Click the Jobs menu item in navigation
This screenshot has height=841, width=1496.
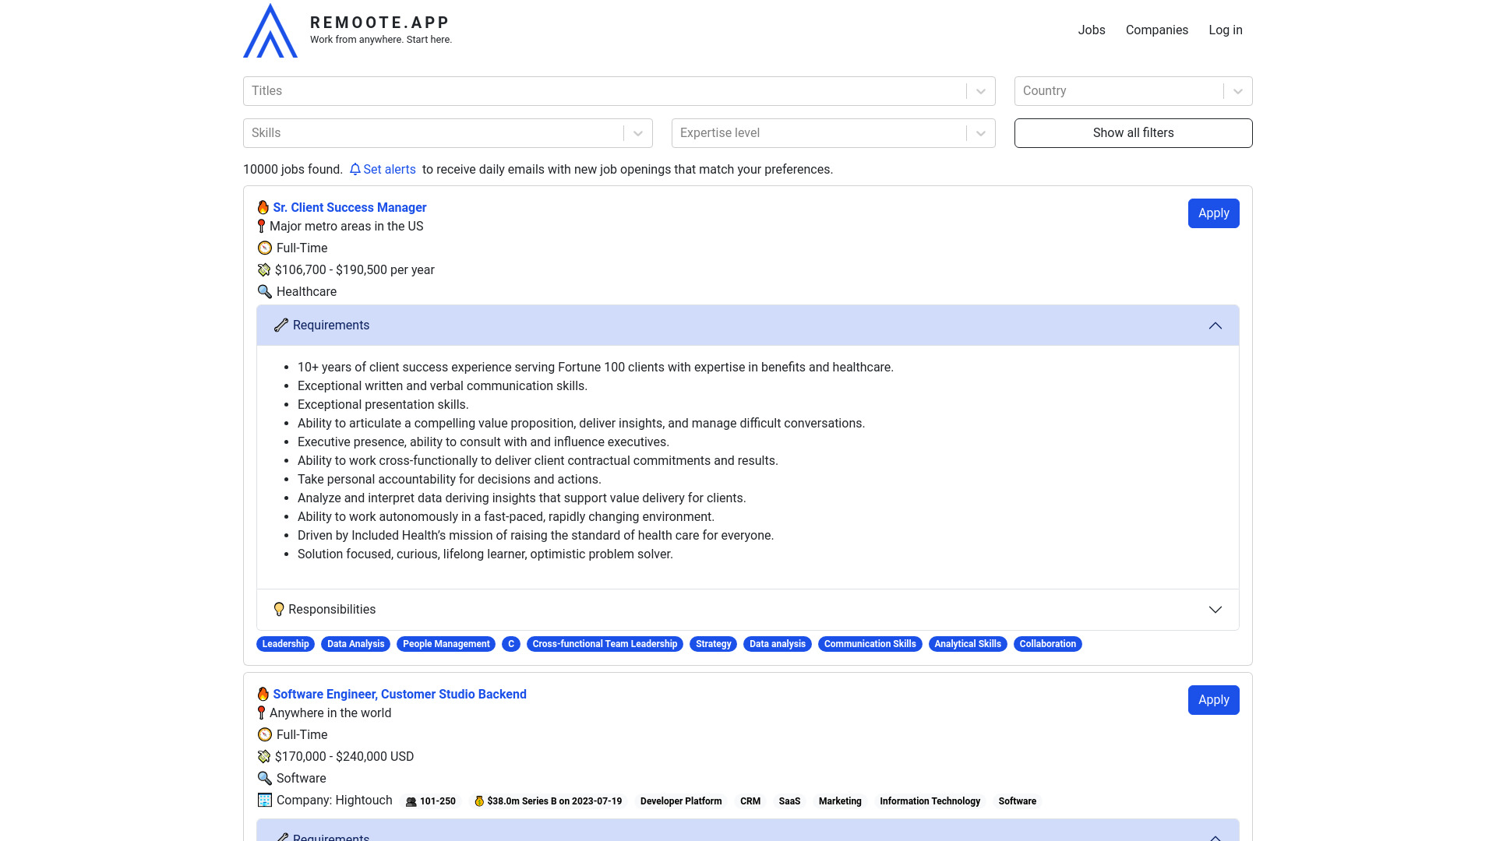coord(1091,30)
